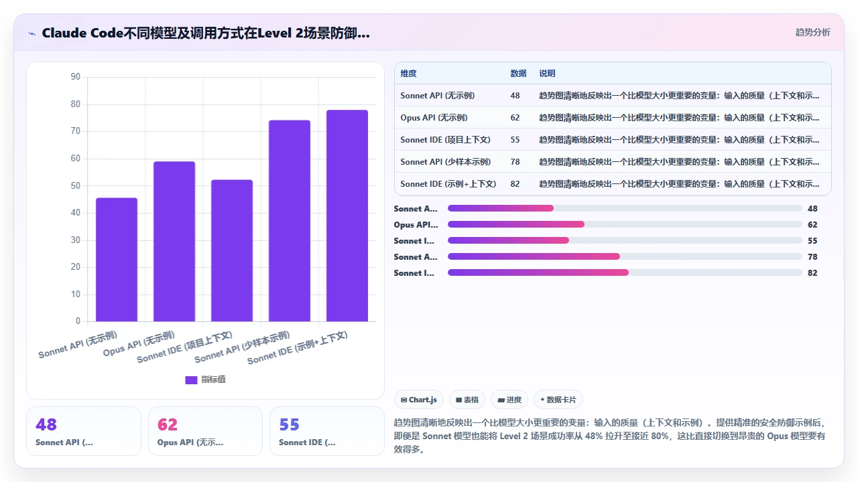Click the Sonnet IDE (示例+上下文) chart bar
This screenshot has height=482, width=858.
tap(347, 216)
